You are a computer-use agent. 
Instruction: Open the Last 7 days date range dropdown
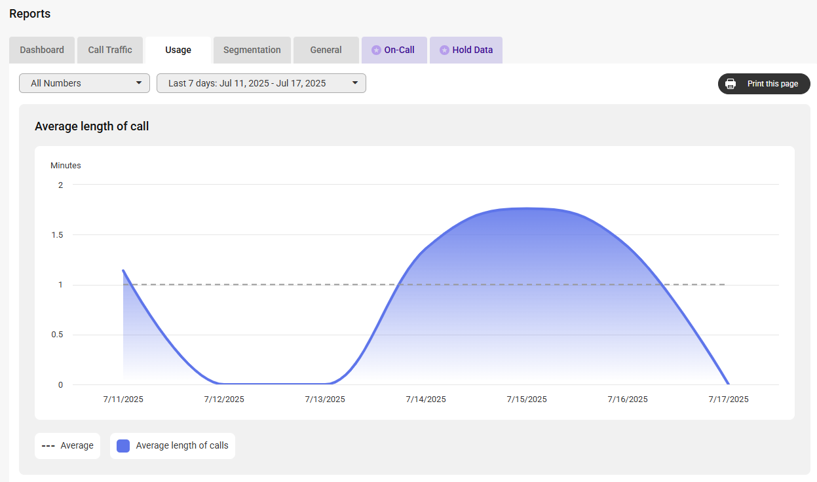(261, 83)
